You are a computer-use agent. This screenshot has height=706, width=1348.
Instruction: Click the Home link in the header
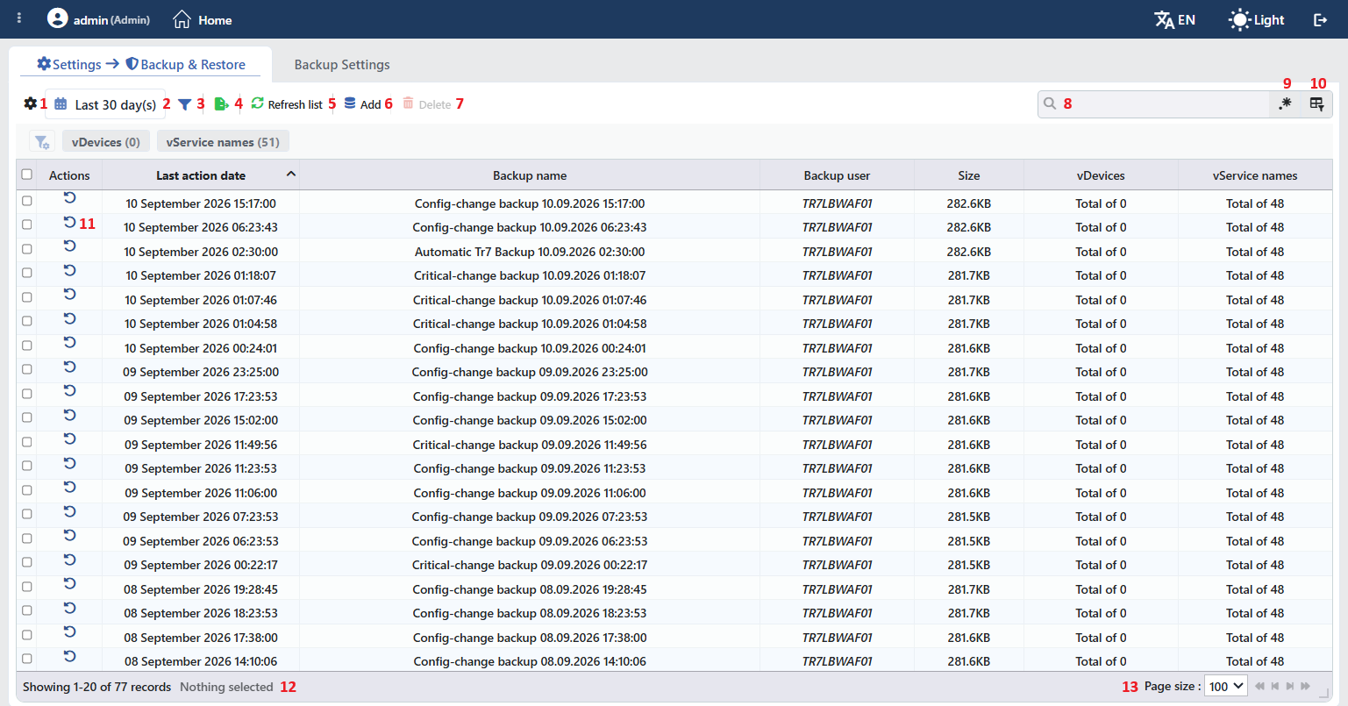tap(203, 19)
